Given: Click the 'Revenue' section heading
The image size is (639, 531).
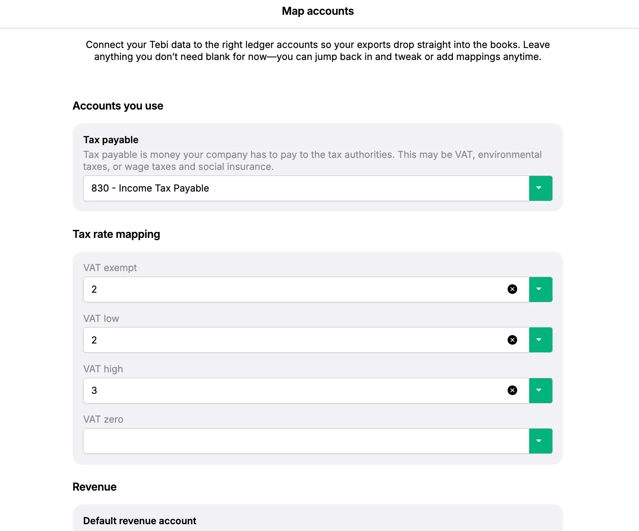Looking at the screenshot, I should (95, 487).
